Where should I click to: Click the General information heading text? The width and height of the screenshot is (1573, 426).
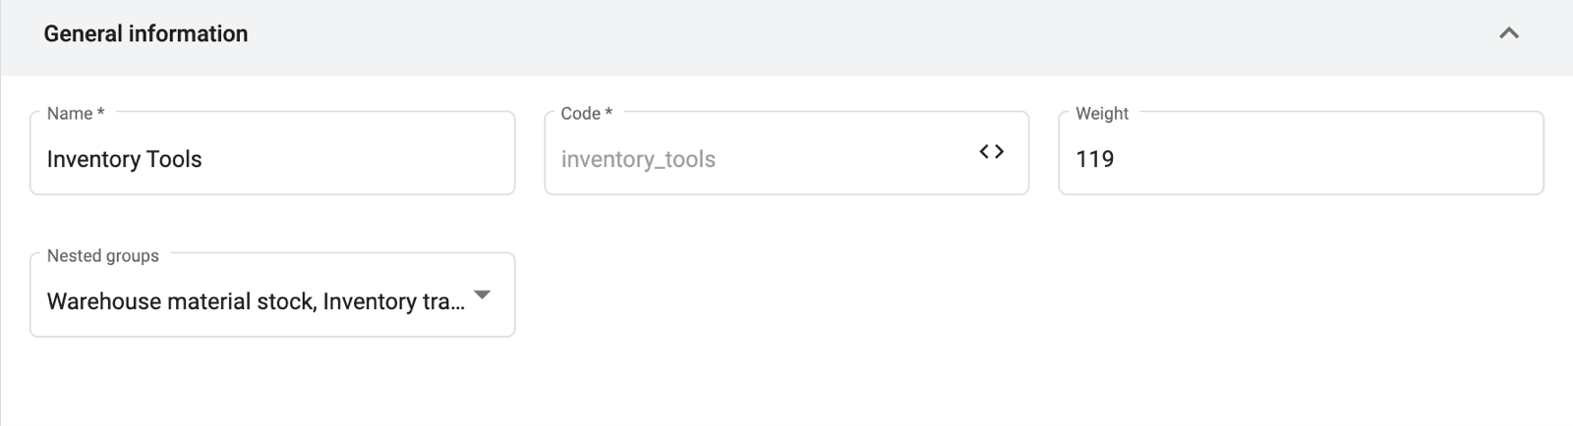[146, 33]
